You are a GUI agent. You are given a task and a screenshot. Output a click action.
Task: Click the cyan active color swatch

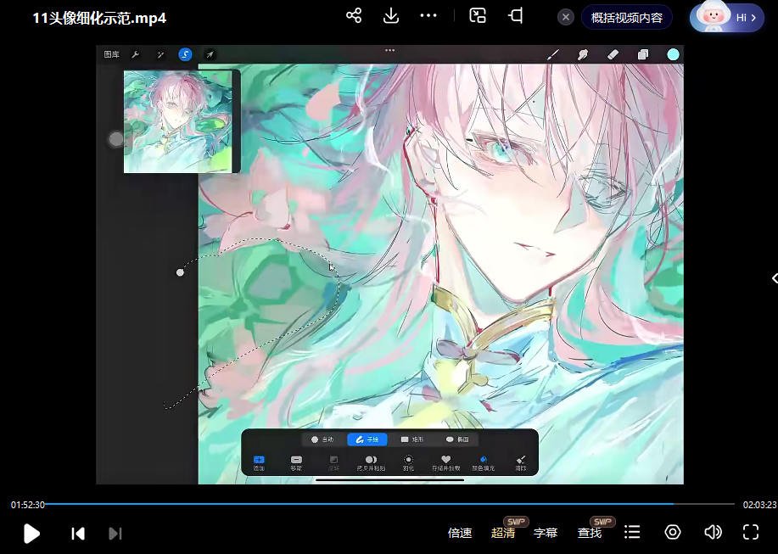[x=673, y=54]
